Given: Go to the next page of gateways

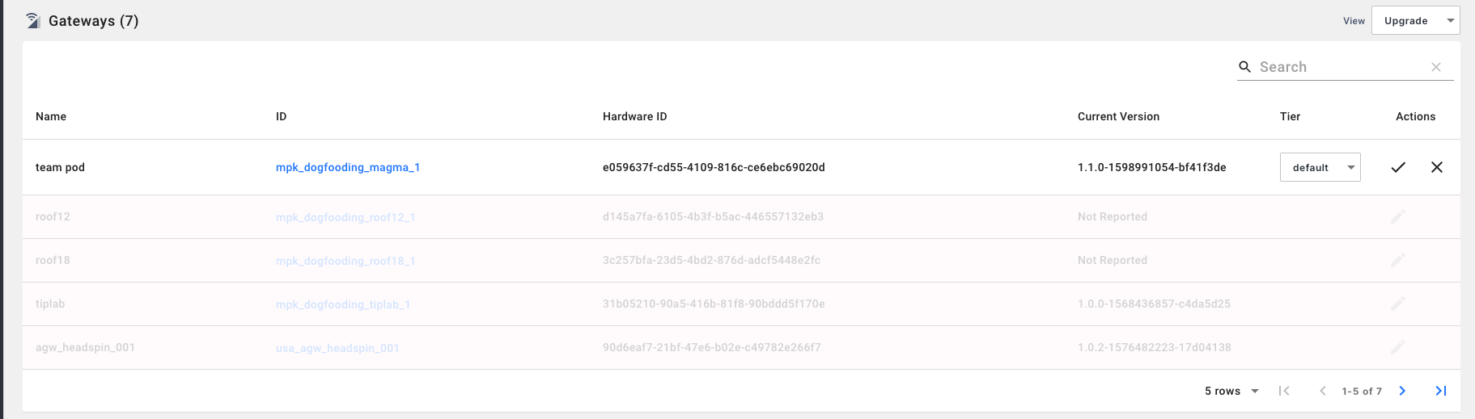Looking at the screenshot, I should point(1402,391).
